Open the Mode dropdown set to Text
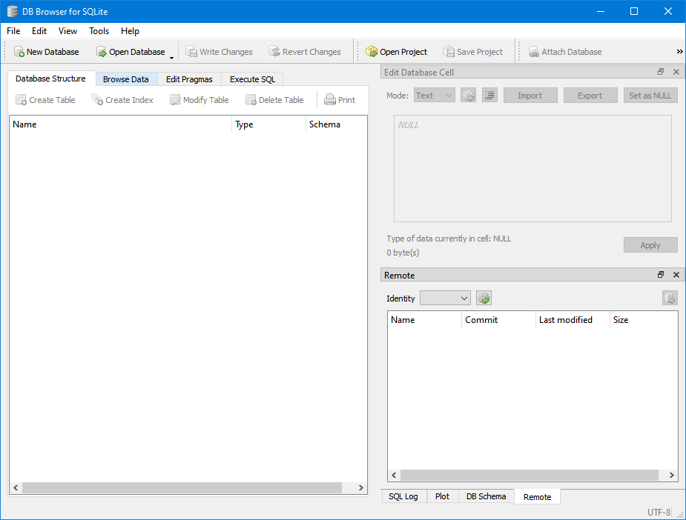This screenshot has width=686, height=520. tap(434, 96)
